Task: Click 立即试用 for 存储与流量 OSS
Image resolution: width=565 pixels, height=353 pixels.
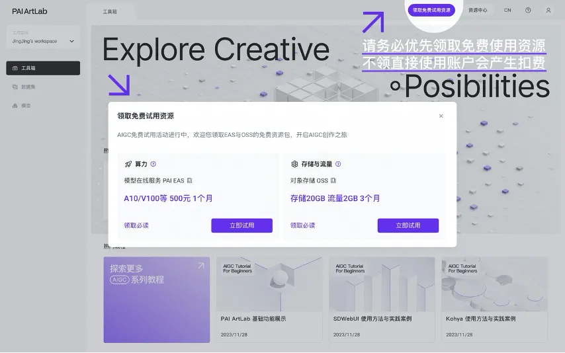Action: (x=408, y=225)
